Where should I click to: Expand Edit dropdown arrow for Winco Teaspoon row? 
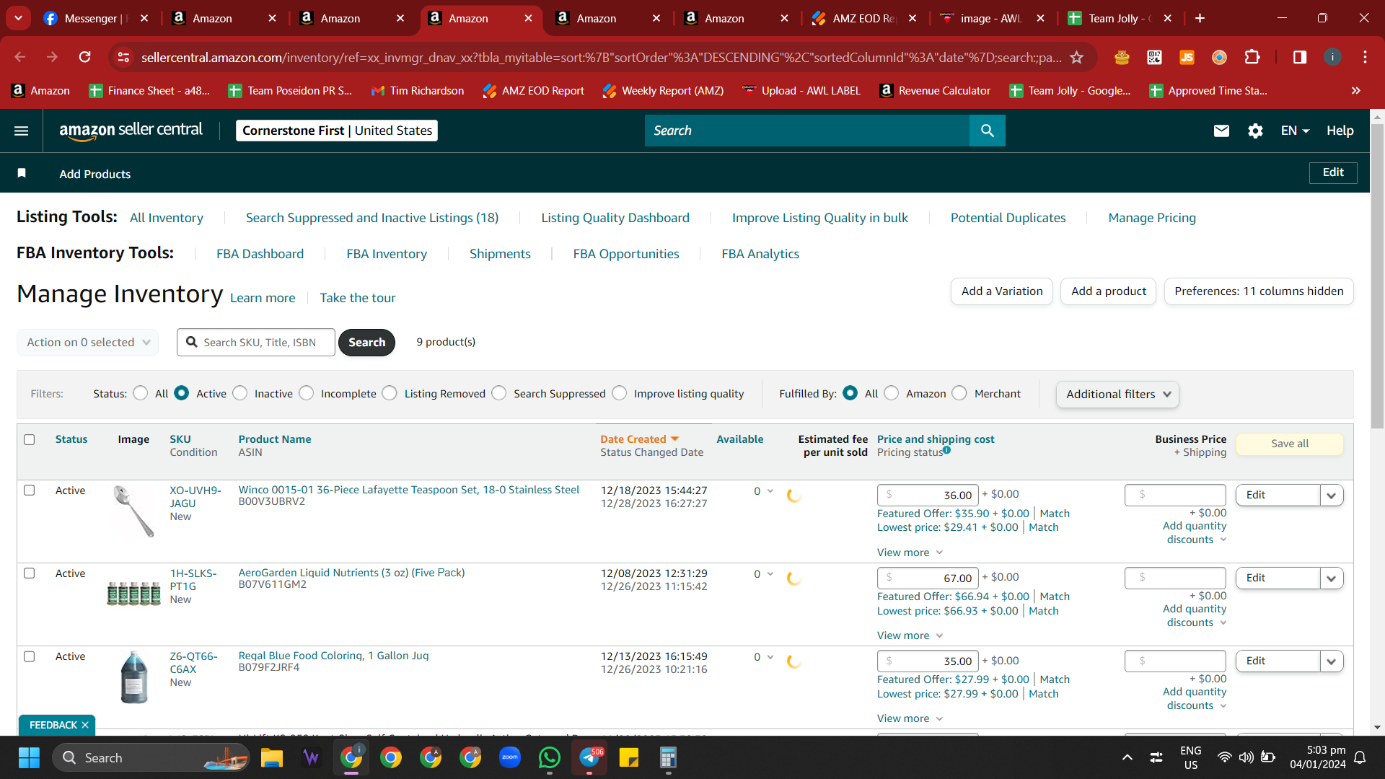[1332, 496]
